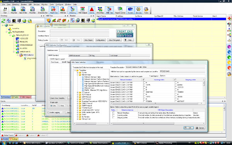
Task: Open the Routers menu
Action: tap(24, 4)
